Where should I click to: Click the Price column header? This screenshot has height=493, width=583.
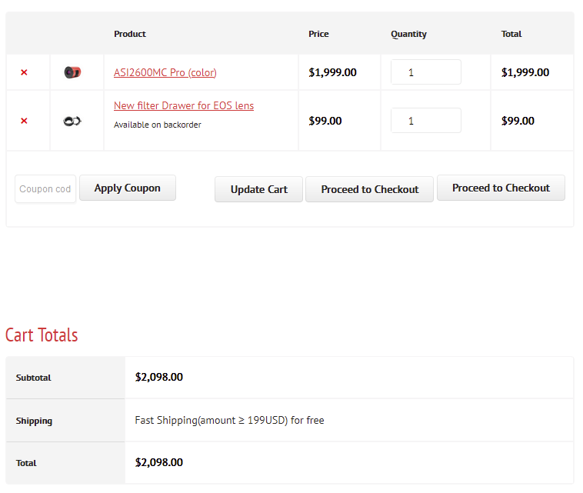(318, 34)
